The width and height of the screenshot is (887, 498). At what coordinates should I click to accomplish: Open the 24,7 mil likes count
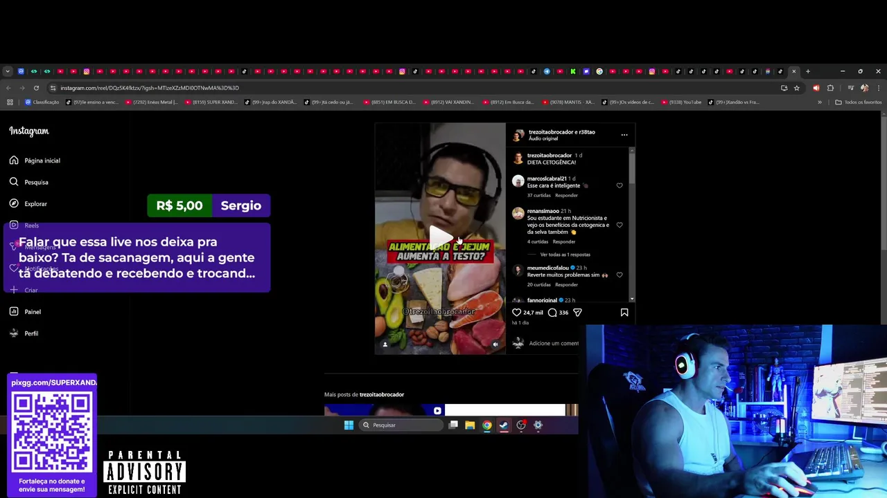pos(533,313)
